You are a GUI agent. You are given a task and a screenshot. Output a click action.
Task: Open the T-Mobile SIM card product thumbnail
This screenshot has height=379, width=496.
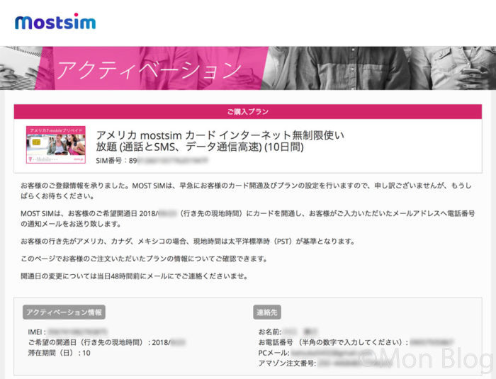(56, 145)
